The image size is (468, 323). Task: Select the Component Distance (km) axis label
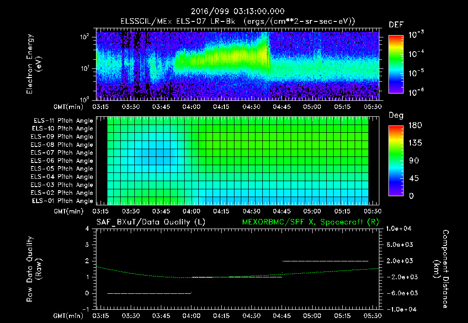tap(441, 269)
